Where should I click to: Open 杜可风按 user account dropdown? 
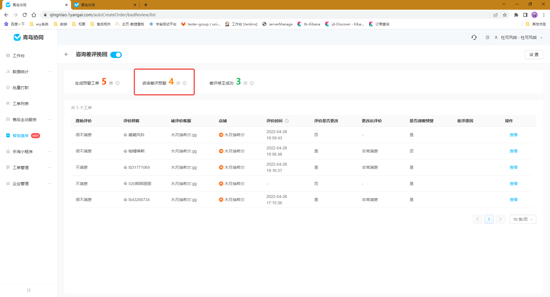(x=519, y=37)
